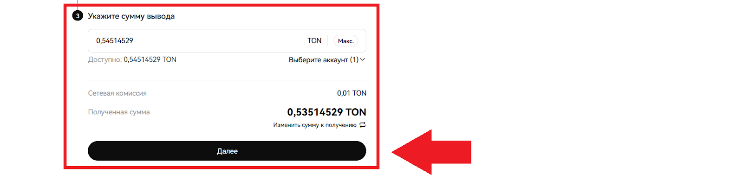
Task: Click the Макс. button
Action: coord(346,41)
